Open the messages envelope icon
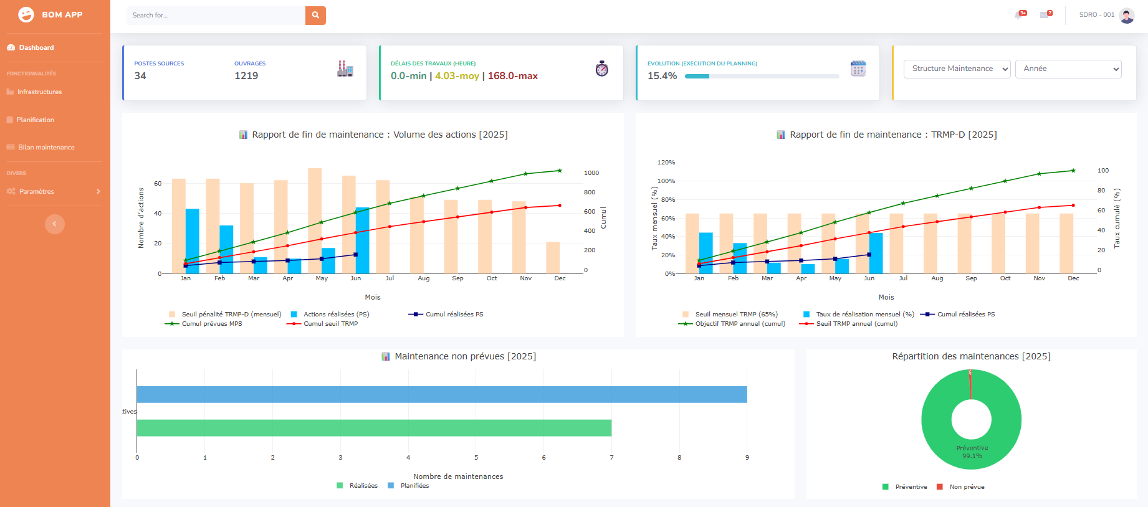The height and width of the screenshot is (507, 1148). point(1045,14)
